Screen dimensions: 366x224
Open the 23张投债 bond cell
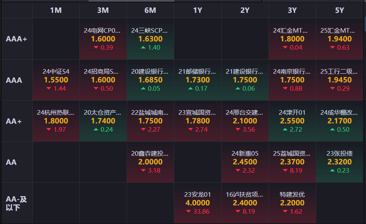[339, 162]
